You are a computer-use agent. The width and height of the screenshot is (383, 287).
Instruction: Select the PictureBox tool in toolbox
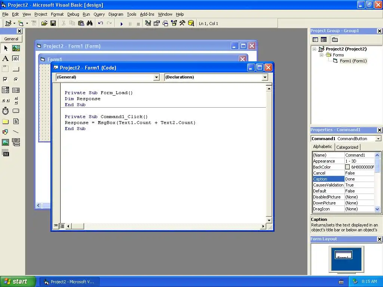point(16,48)
